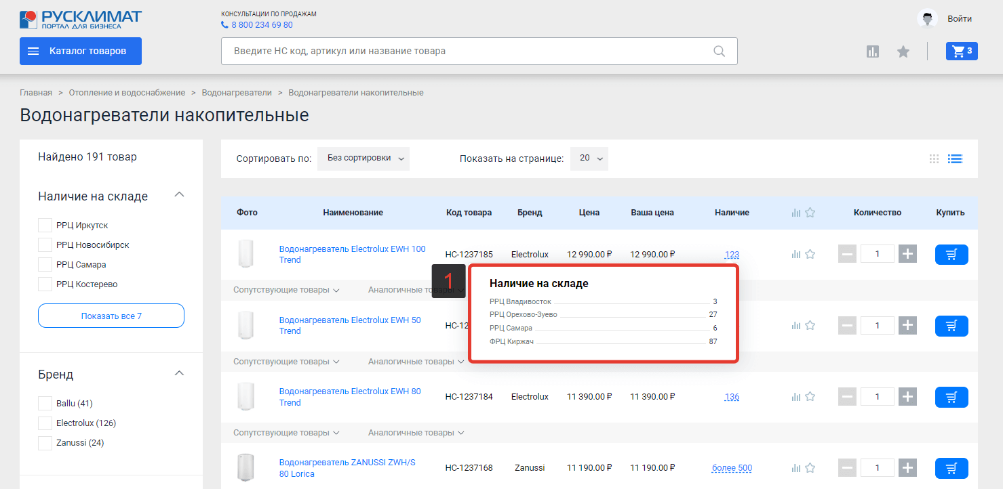Click the Русклимат logo
Screen dimensions: 1003x489
pyautogui.click(x=81, y=19)
